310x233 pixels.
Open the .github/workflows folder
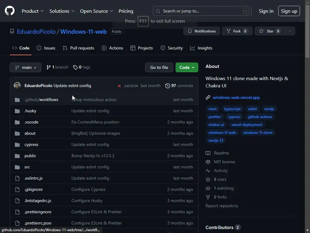click(x=41, y=100)
